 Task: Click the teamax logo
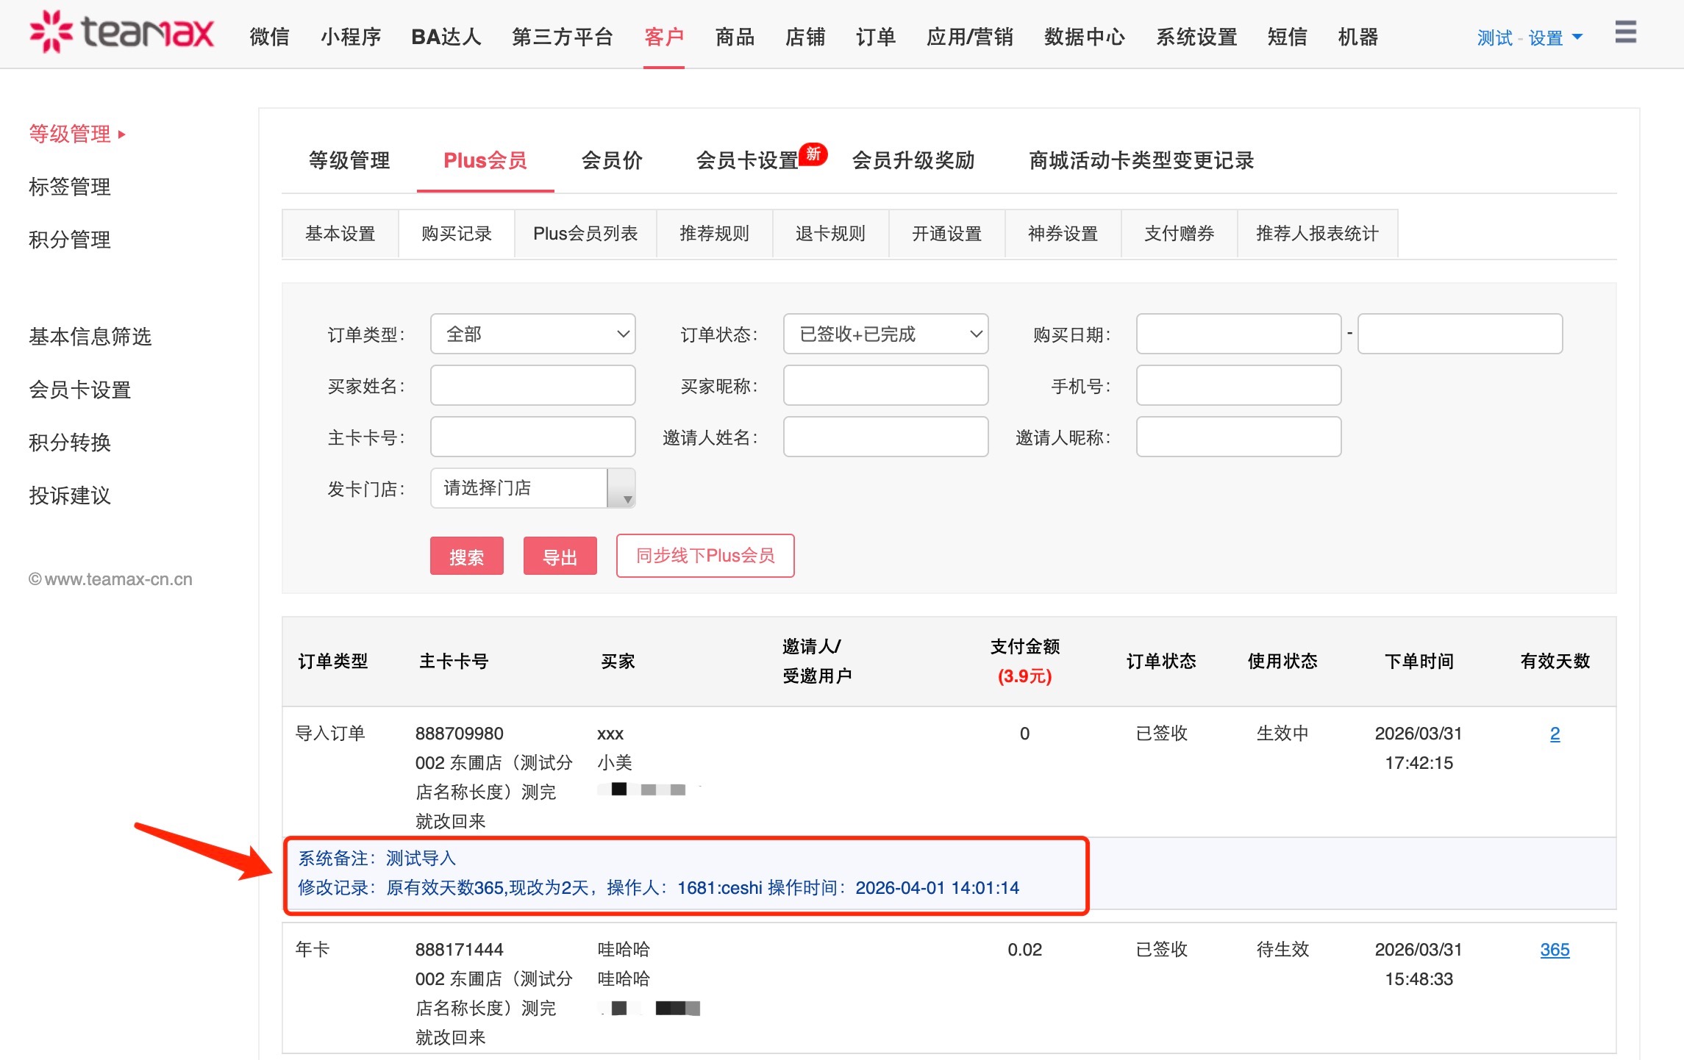121,32
